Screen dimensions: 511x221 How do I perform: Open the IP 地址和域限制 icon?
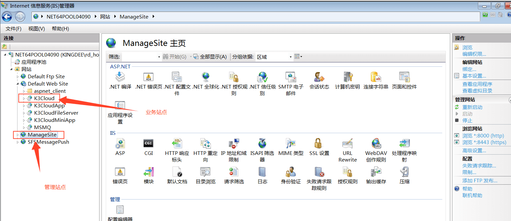[x=234, y=143]
